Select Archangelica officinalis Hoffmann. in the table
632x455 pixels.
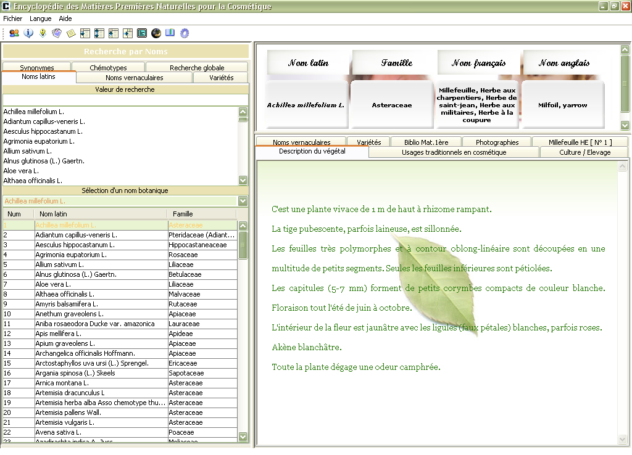pos(120,353)
